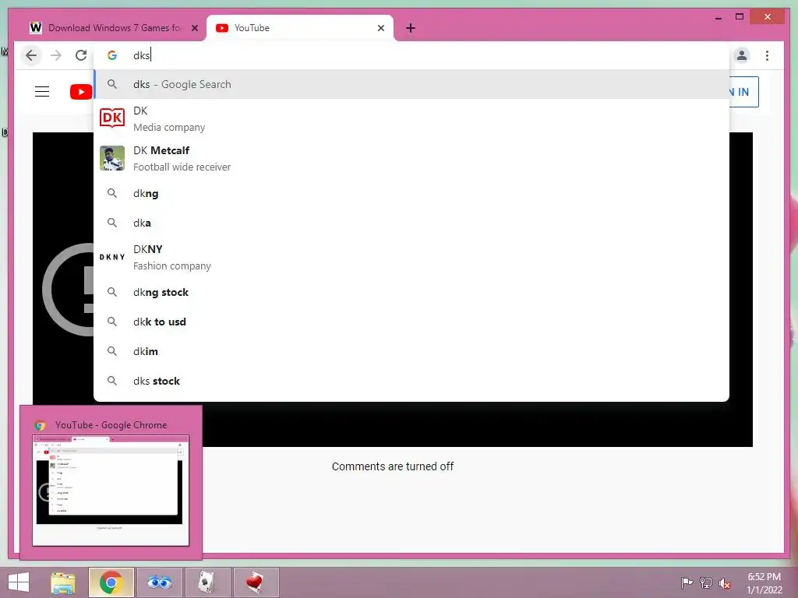
Task: Open the Hearts game taskbar icon
Action: [x=256, y=582]
